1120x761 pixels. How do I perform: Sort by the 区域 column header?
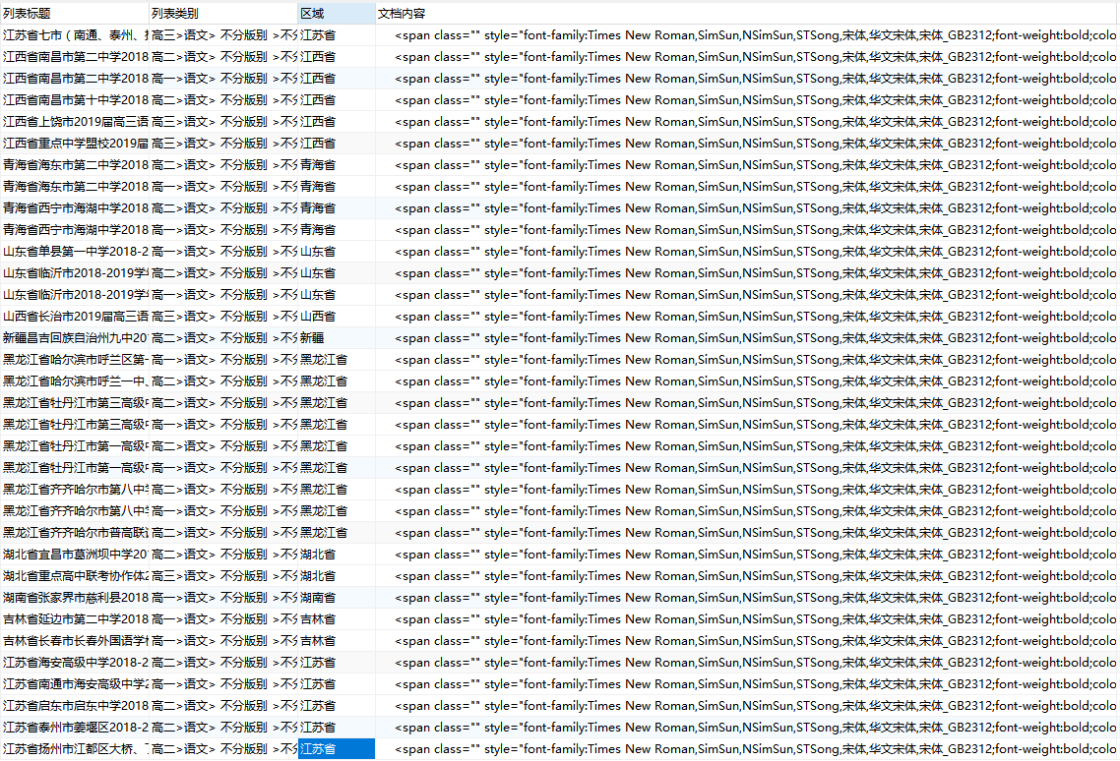click(x=336, y=14)
